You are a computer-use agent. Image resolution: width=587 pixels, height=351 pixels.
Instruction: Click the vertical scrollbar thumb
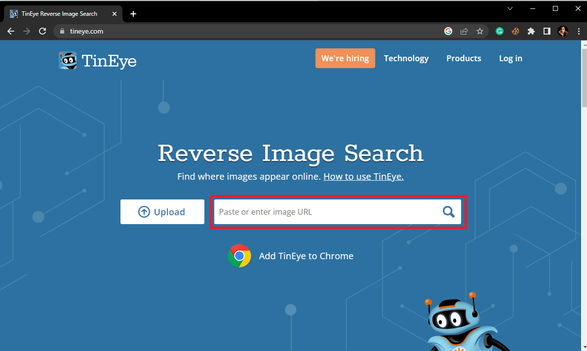(x=584, y=78)
